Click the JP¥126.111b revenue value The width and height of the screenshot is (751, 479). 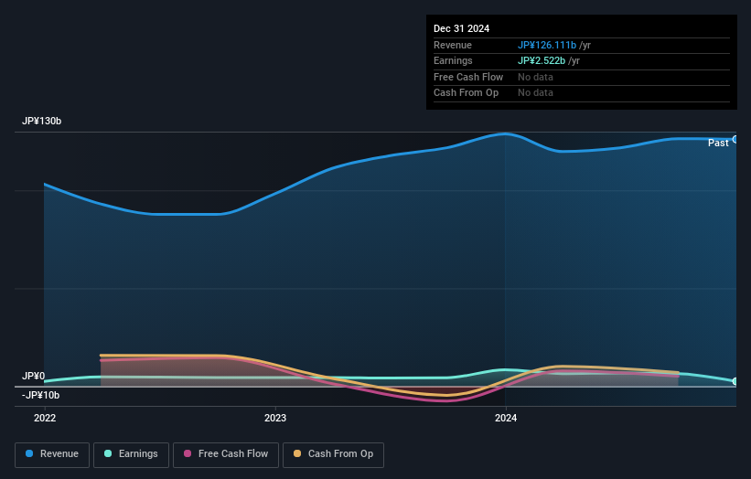[547, 45]
